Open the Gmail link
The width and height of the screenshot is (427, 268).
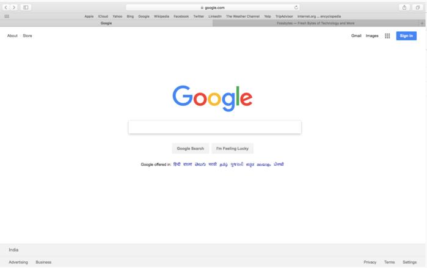click(x=356, y=35)
